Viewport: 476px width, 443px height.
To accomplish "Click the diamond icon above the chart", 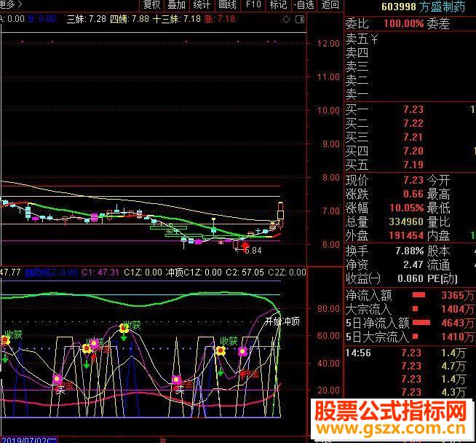I will tap(286, 20).
